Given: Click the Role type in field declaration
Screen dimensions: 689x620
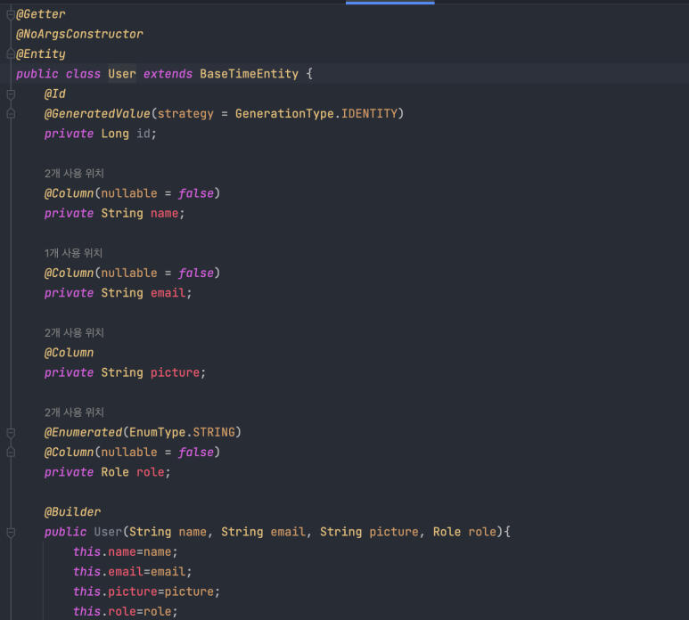Looking at the screenshot, I should 115,472.
